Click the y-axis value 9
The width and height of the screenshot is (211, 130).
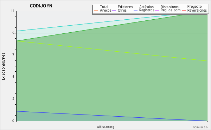click(13, 33)
